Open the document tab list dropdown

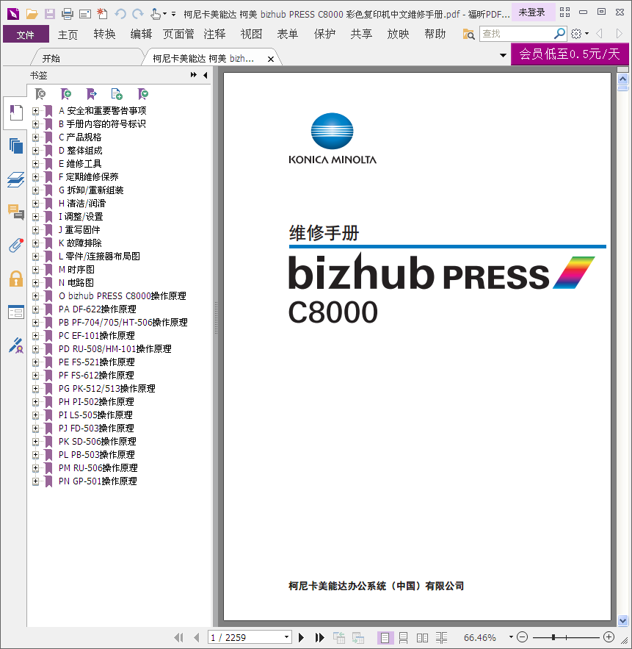tap(503, 55)
